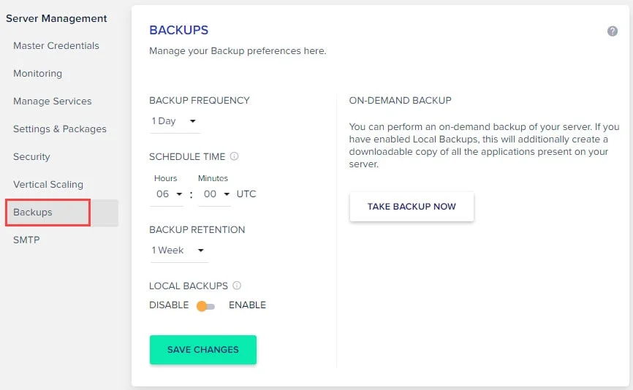Viewport: 633px width, 390px height.
Task: Click the Schedule Time info icon
Action: [234, 156]
